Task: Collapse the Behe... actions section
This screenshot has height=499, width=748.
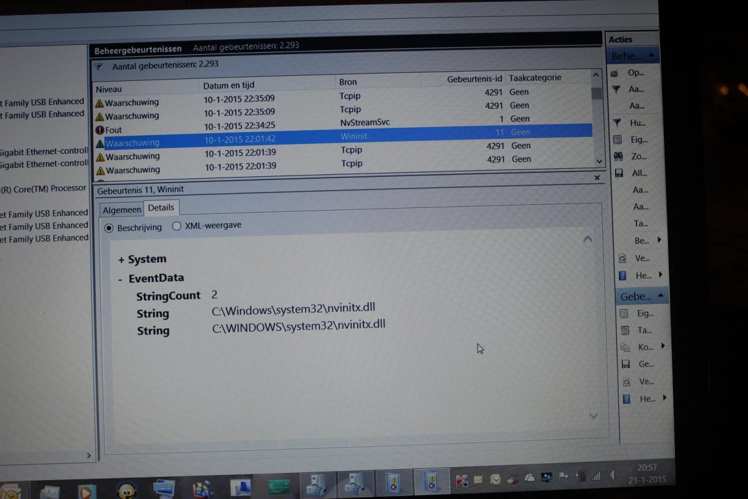Action: pos(651,55)
